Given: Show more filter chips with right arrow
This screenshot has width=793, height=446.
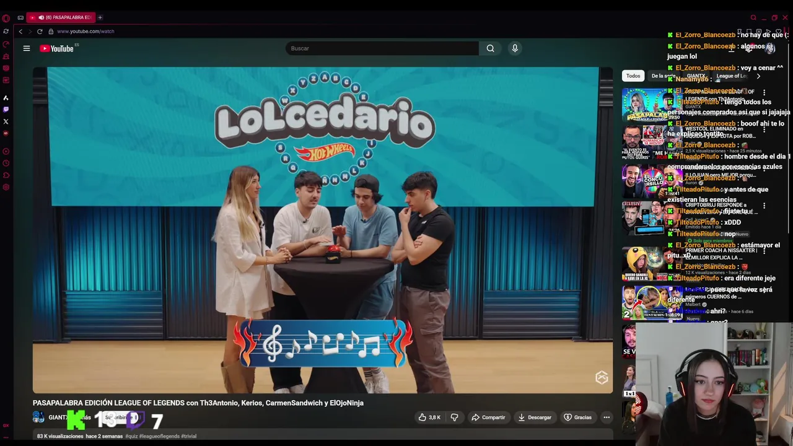Looking at the screenshot, I should click(x=758, y=76).
